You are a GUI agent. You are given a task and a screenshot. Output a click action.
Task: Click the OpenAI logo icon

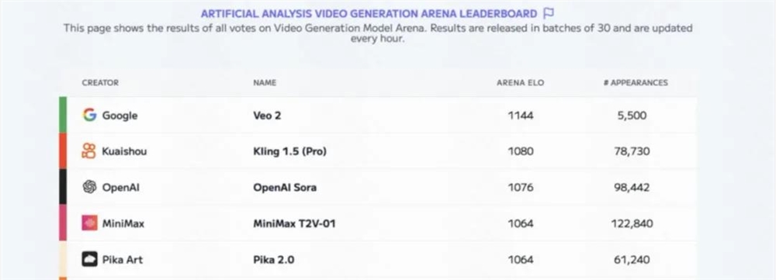(89, 187)
